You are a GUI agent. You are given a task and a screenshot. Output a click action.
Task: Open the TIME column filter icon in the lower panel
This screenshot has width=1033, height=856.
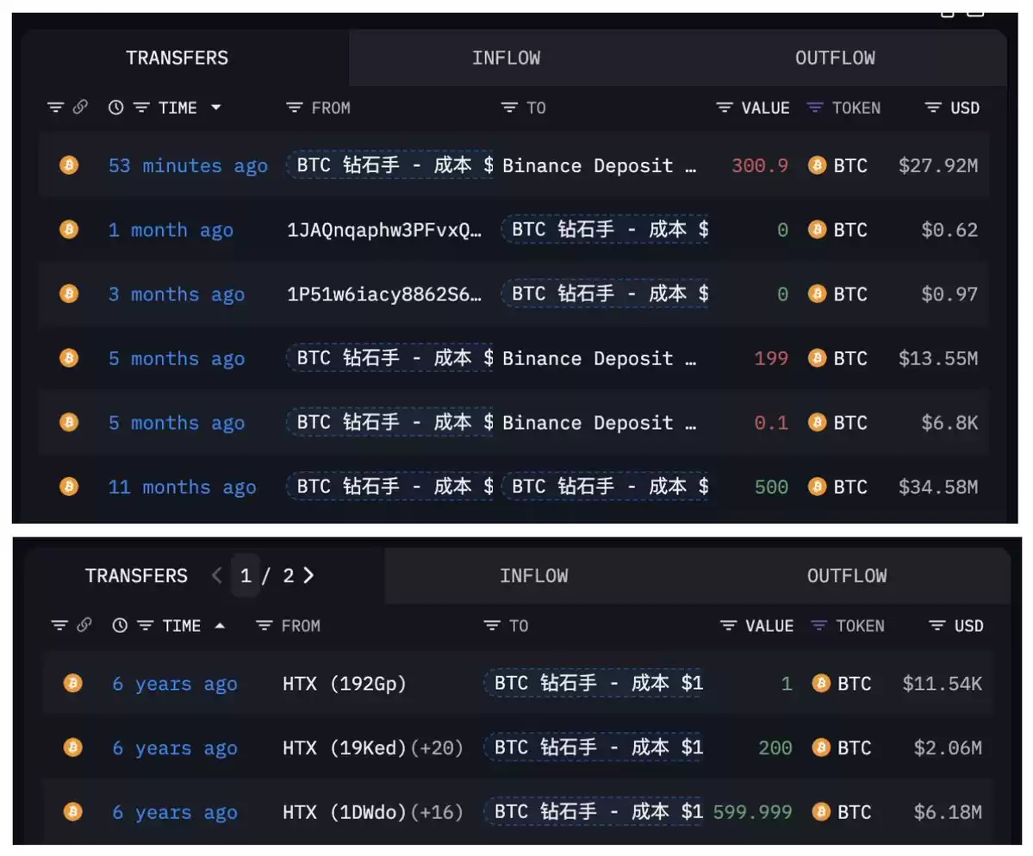(x=146, y=625)
